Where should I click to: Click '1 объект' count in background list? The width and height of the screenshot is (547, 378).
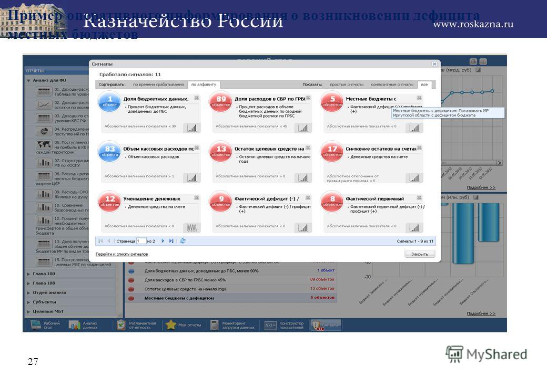pos(326,270)
